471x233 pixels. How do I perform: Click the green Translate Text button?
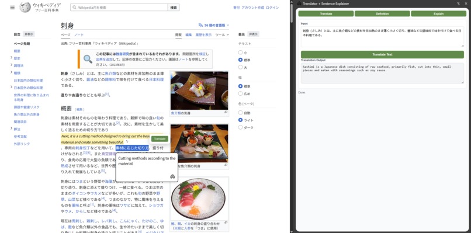click(382, 54)
